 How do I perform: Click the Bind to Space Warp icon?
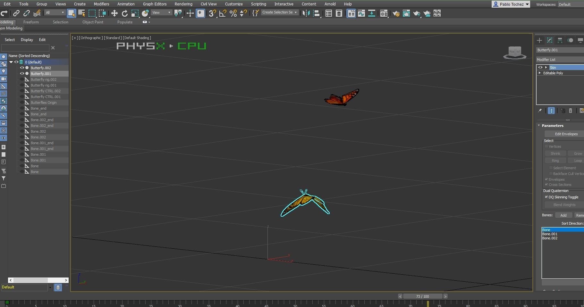click(37, 13)
